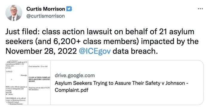209x111 pixels.
Task: Click the Complaint.pdf filename text
Action: [x=71, y=90]
